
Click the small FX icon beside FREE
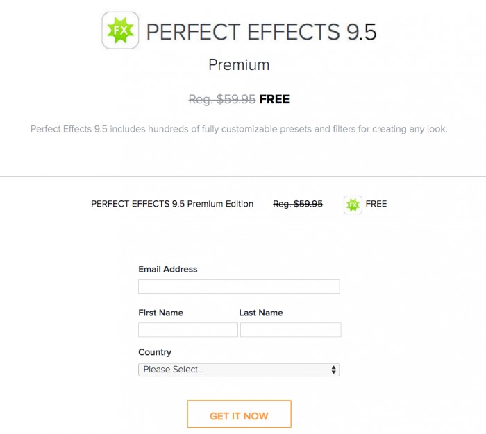[x=353, y=205]
